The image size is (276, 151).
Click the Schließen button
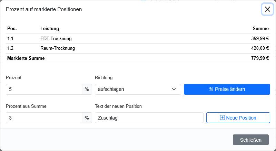251,140
